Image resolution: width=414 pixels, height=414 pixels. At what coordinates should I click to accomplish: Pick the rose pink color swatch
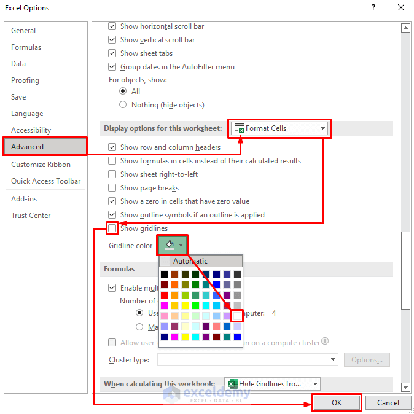point(164,316)
